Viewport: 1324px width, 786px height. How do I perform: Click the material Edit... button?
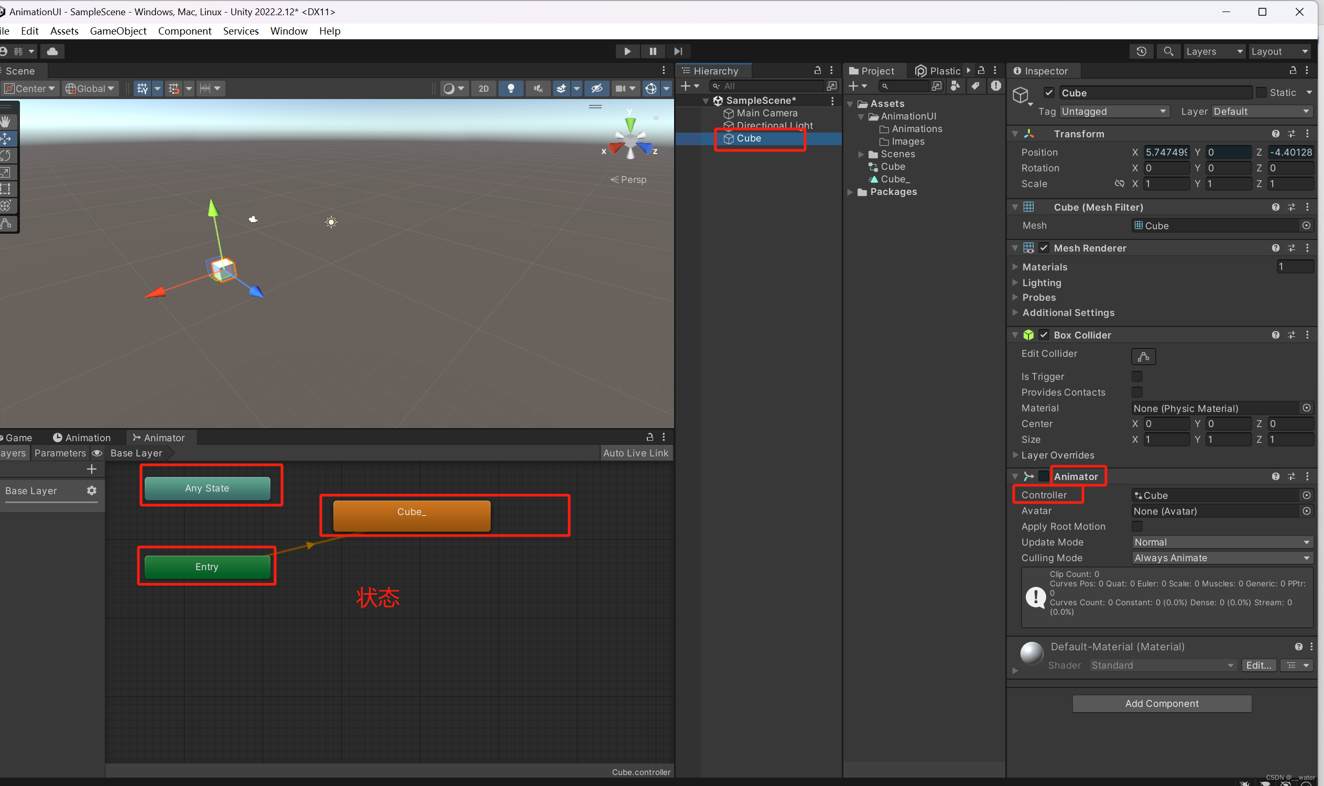tap(1258, 665)
